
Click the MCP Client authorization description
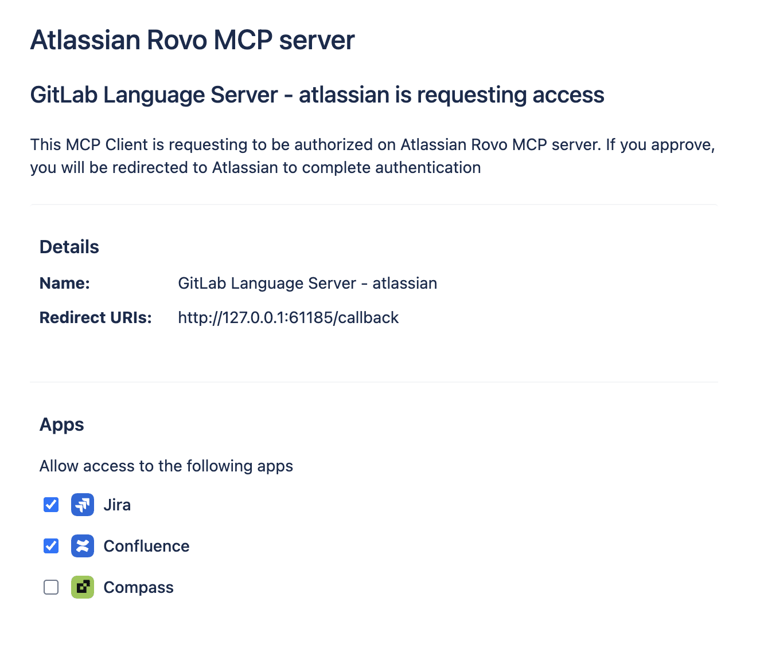pyautogui.click(x=372, y=156)
